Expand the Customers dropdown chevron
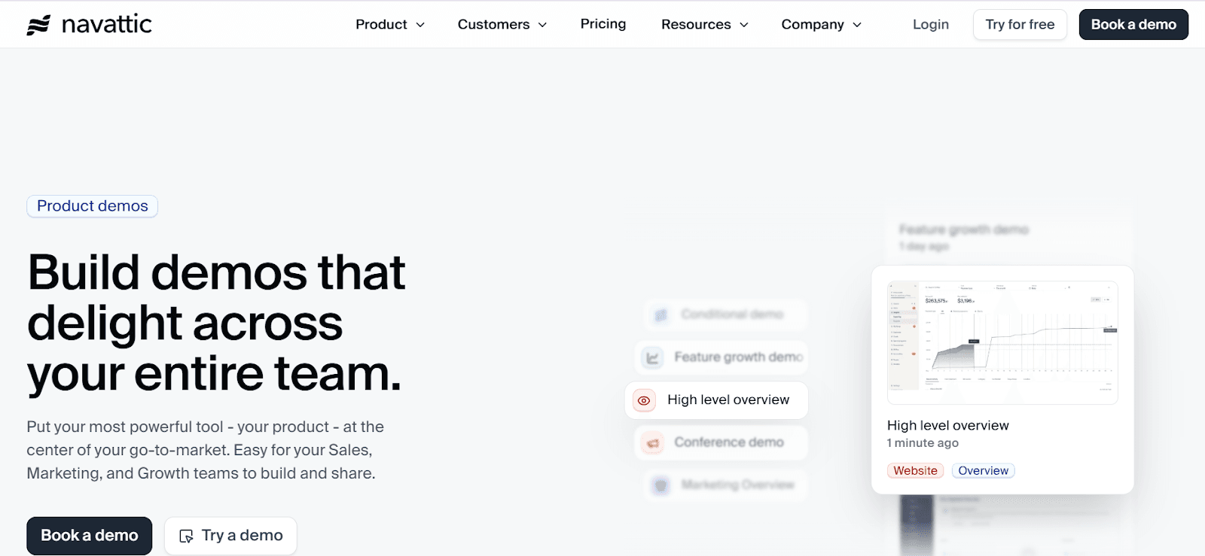Viewport: 1205px width, 556px height. 542,25
